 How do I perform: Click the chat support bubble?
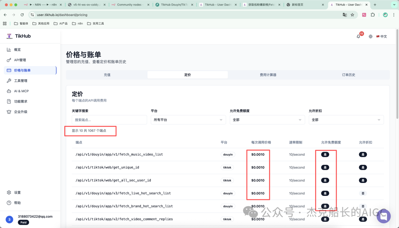pos(383,216)
